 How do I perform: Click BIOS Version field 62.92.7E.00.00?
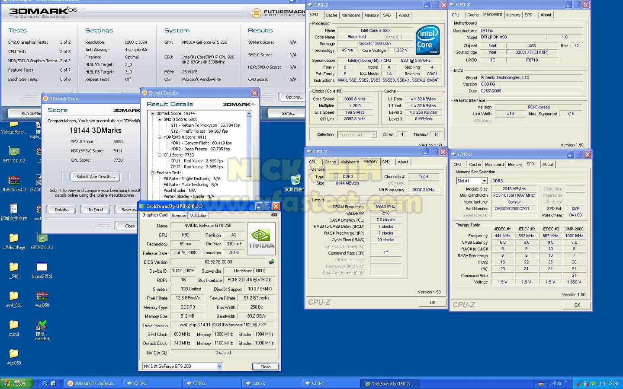point(218,262)
